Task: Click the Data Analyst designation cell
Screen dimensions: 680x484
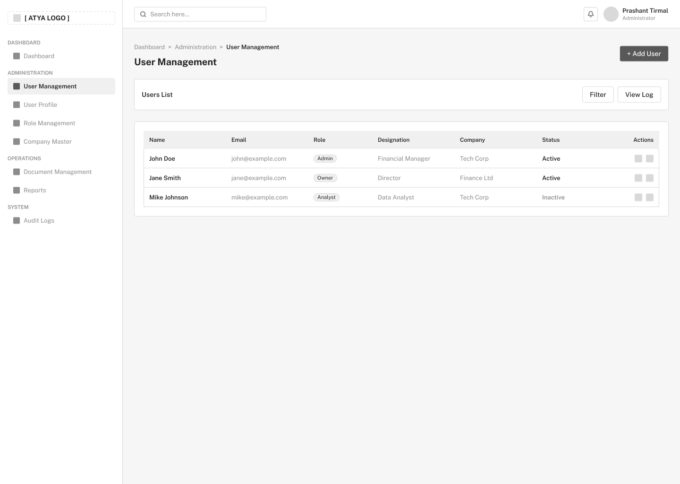Action: point(396,198)
